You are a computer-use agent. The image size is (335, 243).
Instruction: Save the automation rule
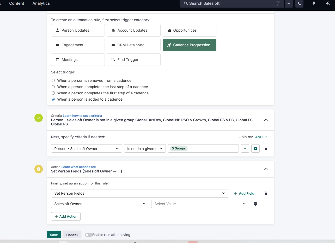tap(54, 235)
